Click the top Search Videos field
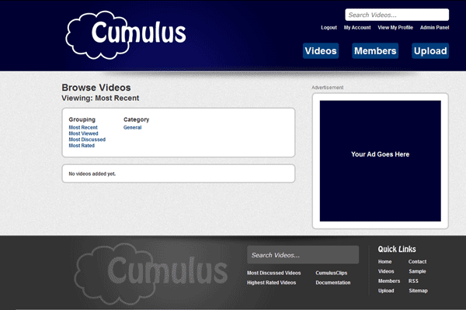466x310 pixels. click(x=396, y=15)
